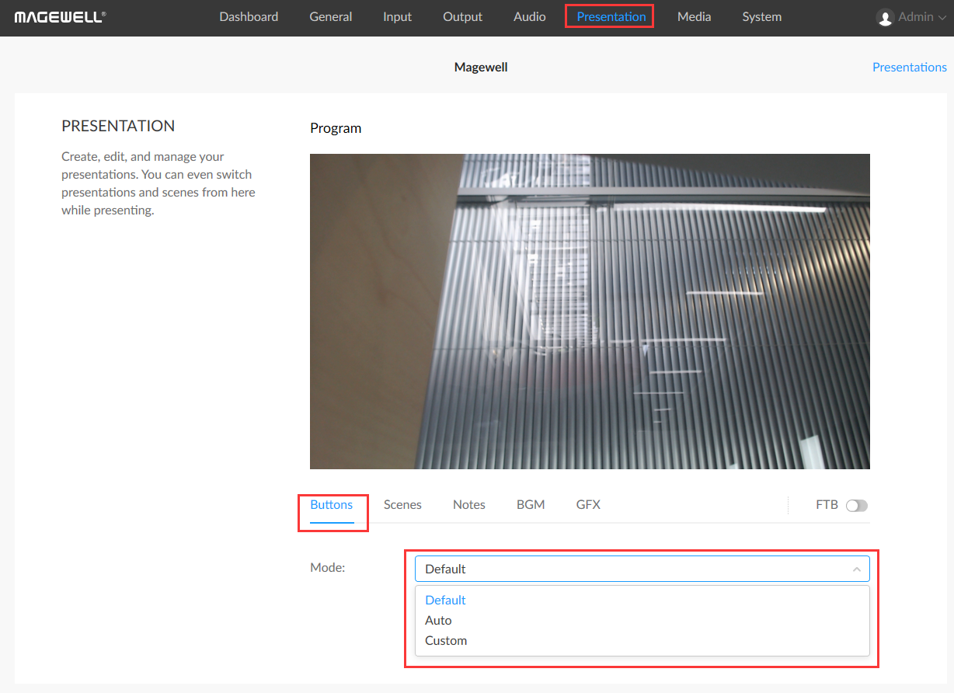
Task: Switch to the Buttons tab
Action: click(x=331, y=504)
